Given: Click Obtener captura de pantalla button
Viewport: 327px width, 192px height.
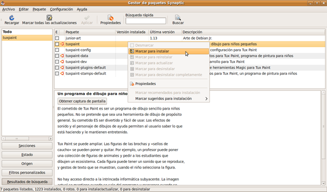Looking at the screenshot, I should pos(82,101).
